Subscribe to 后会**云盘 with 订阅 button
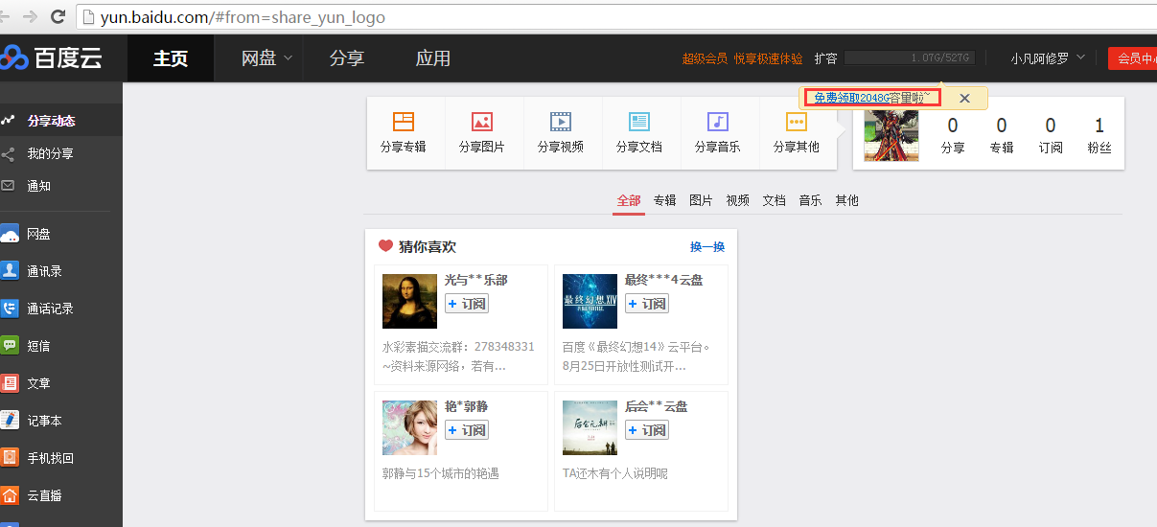 [647, 430]
